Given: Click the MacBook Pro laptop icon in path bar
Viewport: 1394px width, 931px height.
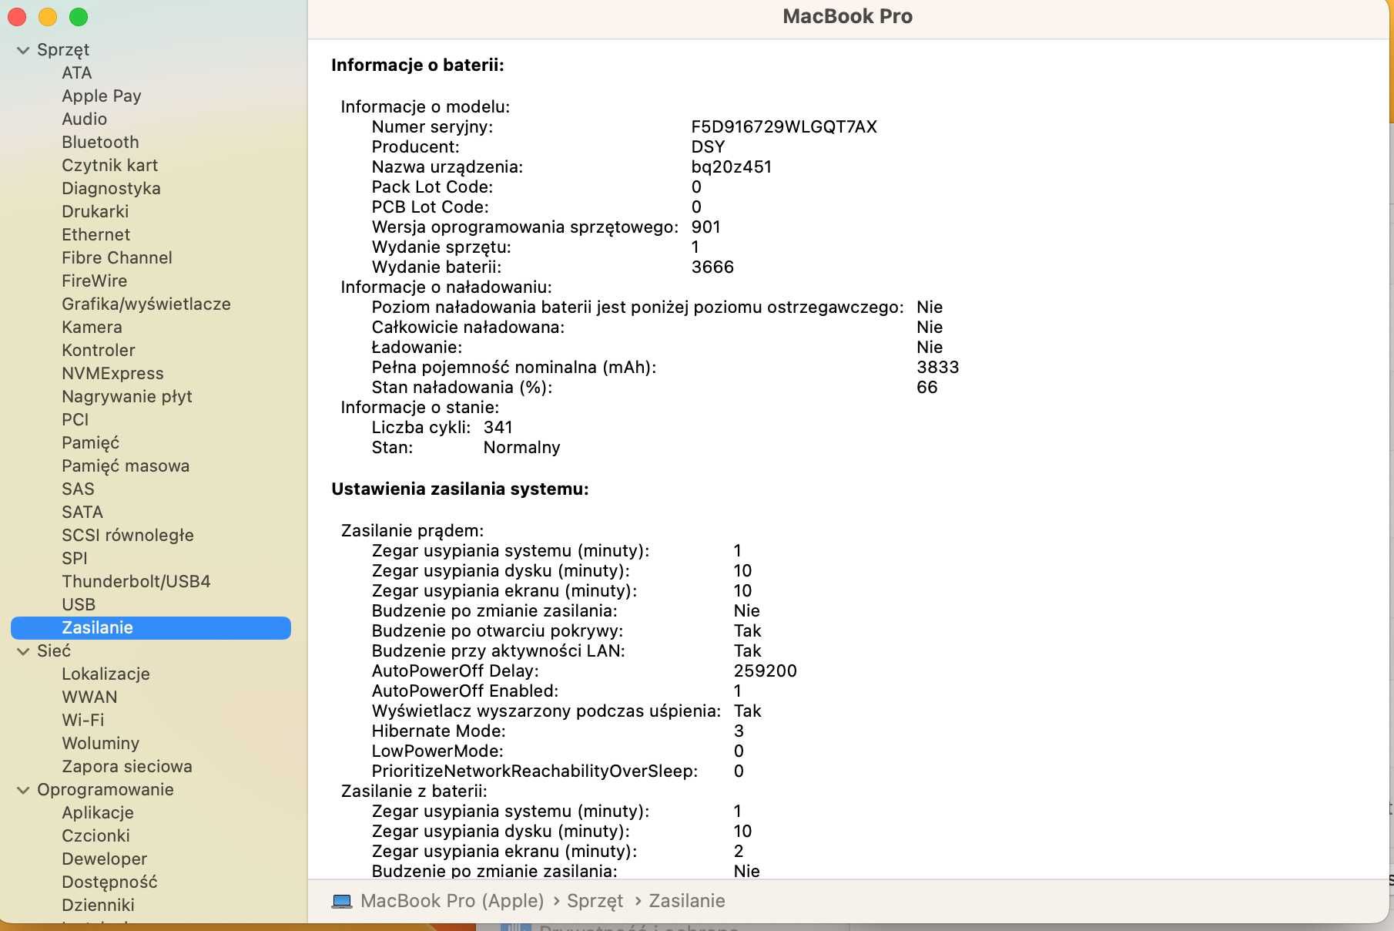Looking at the screenshot, I should coord(342,901).
